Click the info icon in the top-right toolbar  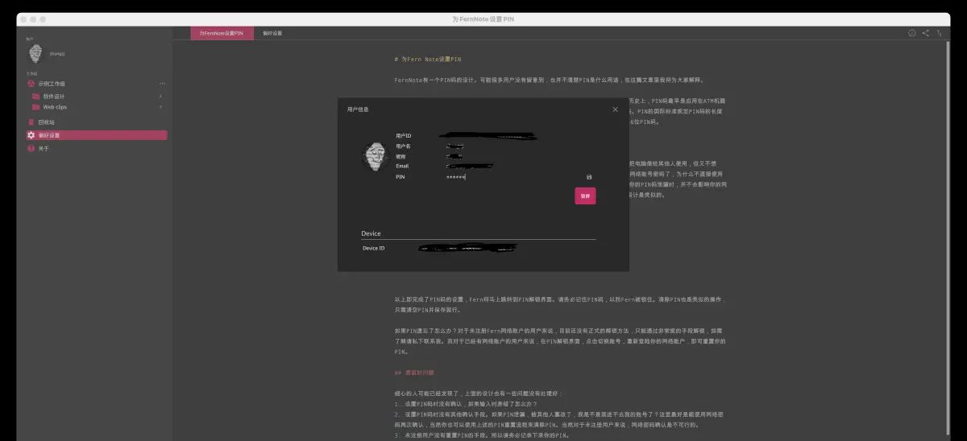pos(911,33)
